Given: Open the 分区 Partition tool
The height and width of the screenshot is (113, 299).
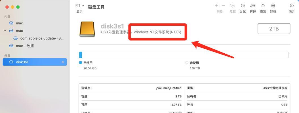Looking at the screenshot, I should 243,6.
